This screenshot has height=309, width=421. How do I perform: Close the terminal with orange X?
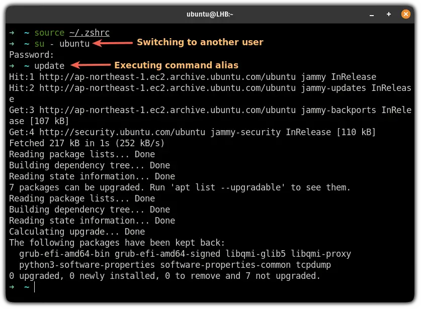tap(406, 14)
